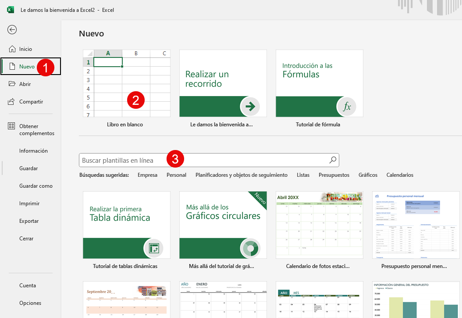Click the Personal suggested search
This screenshot has width=462, height=318.
click(x=176, y=175)
